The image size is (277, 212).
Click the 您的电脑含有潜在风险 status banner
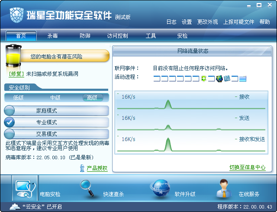(x=64, y=56)
